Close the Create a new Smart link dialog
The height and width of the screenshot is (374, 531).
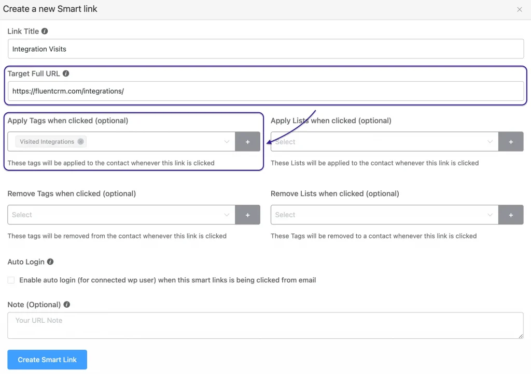point(519,9)
